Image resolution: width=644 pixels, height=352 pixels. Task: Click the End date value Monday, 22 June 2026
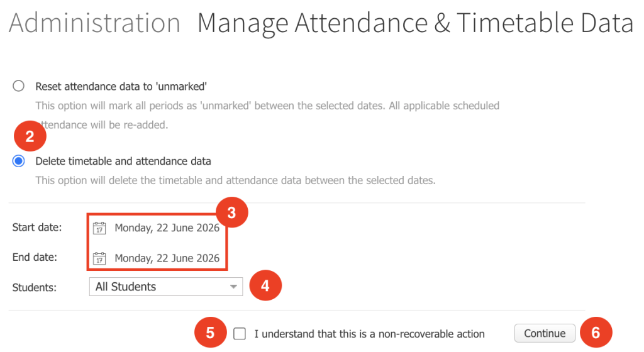click(167, 258)
